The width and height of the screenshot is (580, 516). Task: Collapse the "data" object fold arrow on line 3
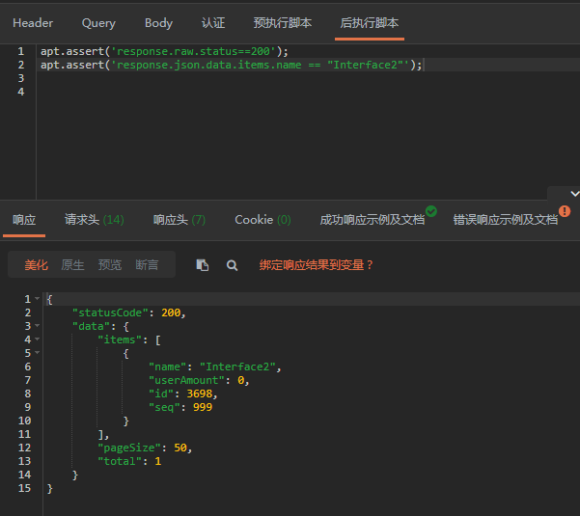coord(38,326)
